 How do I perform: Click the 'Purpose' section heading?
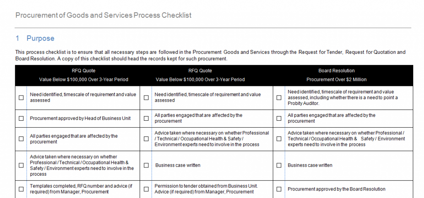click(40, 38)
